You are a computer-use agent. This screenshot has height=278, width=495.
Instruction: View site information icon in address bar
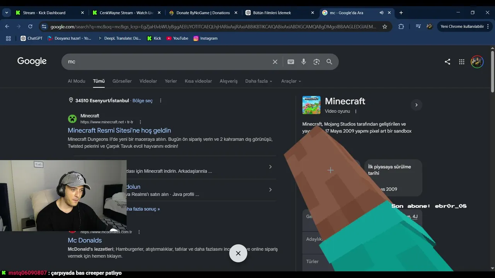click(44, 27)
